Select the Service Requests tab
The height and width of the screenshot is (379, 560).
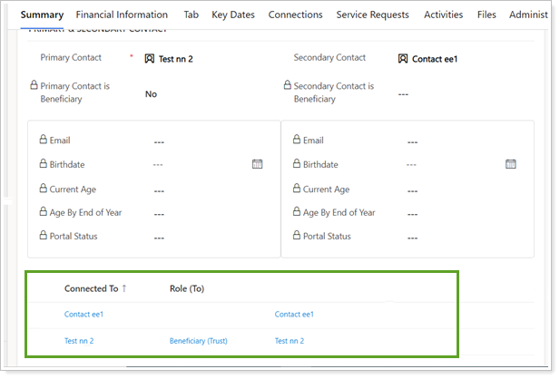click(372, 15)
